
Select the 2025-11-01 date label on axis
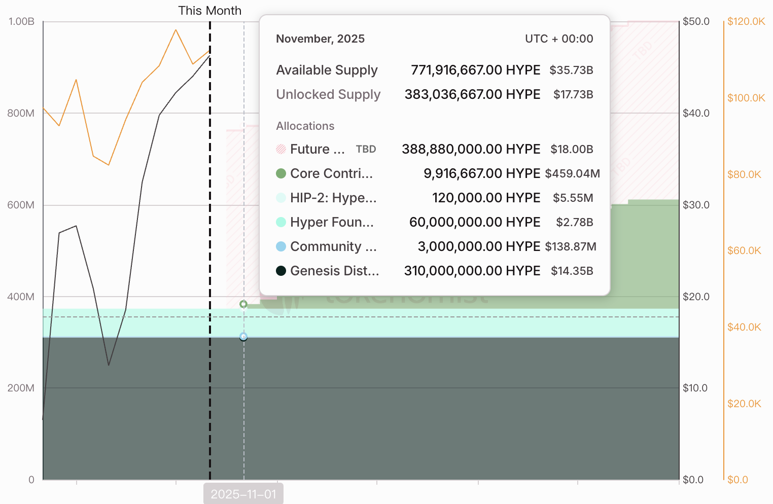[x=243, y=494]
